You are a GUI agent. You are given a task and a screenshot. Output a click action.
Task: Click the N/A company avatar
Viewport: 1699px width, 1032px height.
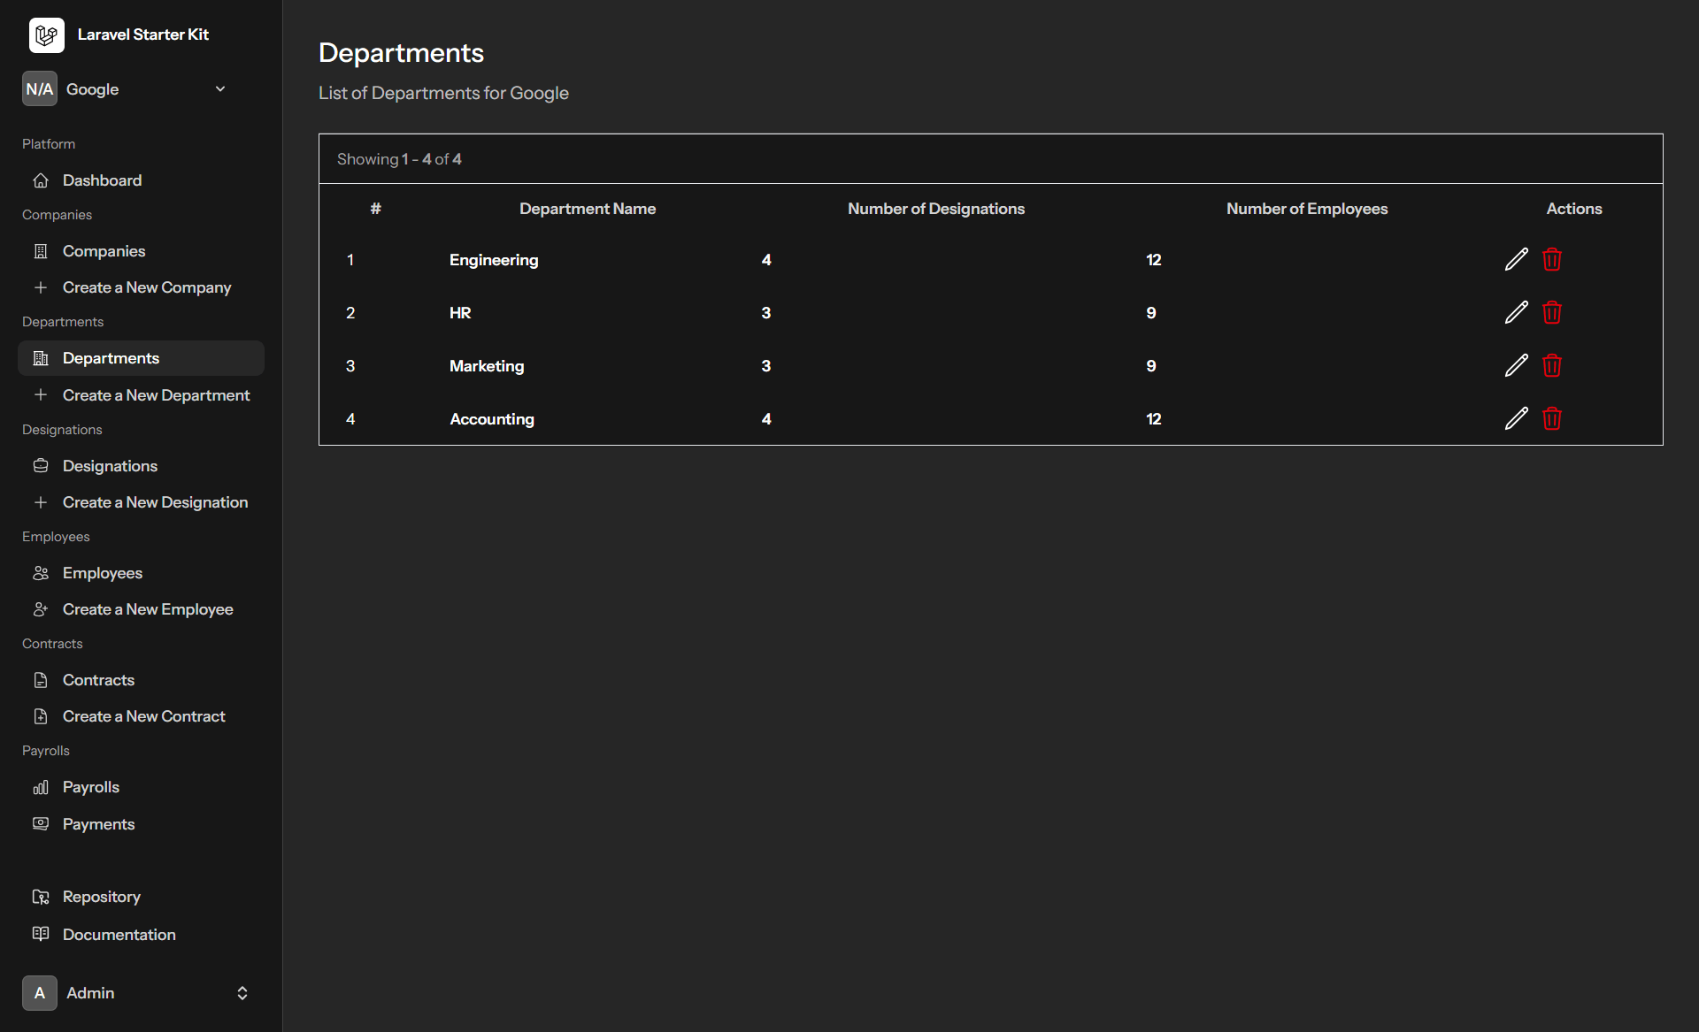[39, 88]
